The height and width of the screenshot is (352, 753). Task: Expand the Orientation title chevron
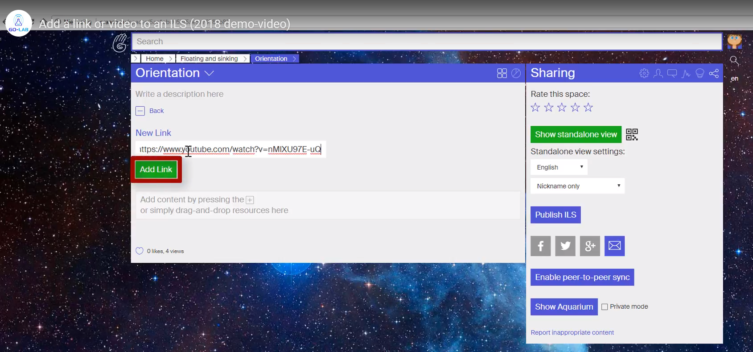[x=209, y=74]
